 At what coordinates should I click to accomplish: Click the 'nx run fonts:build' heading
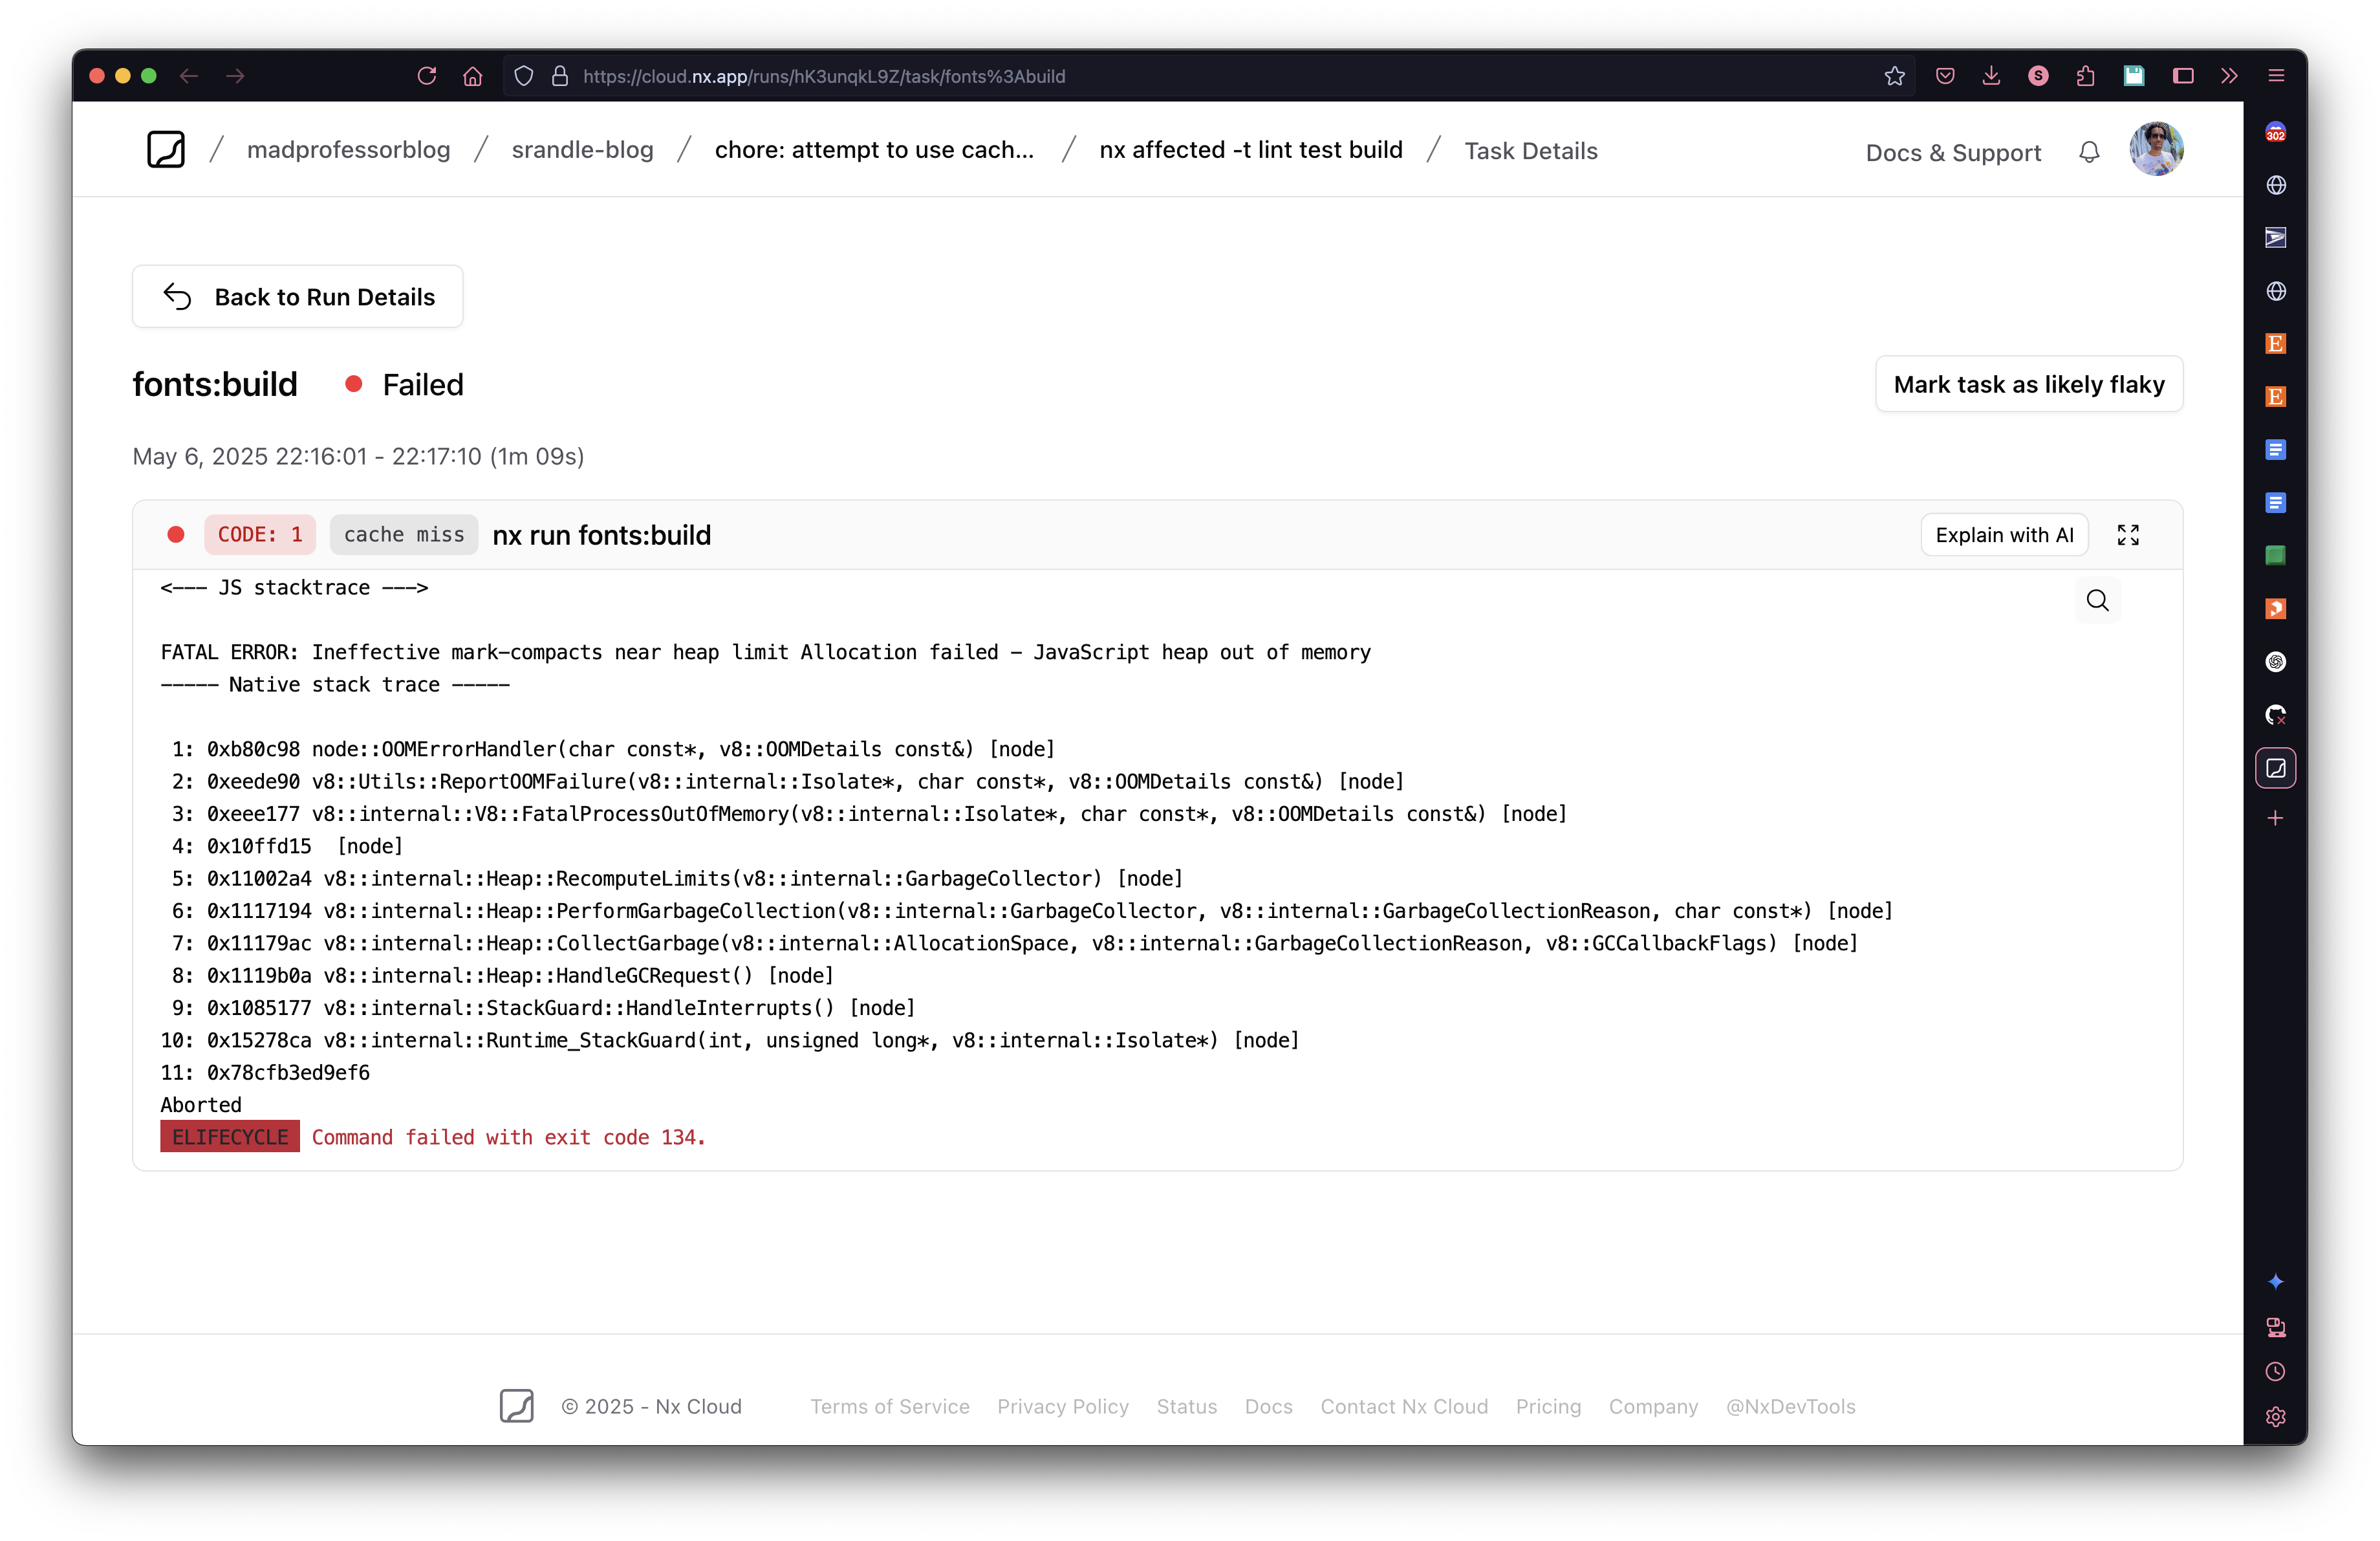(601, 536)
